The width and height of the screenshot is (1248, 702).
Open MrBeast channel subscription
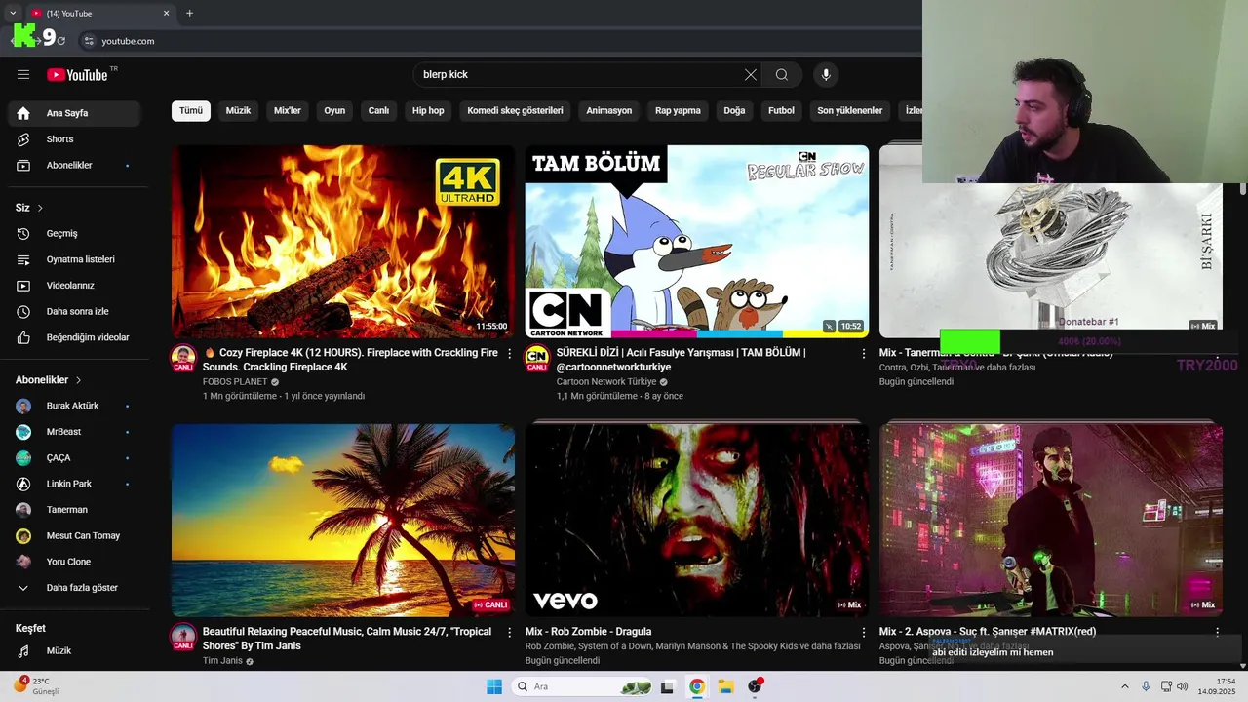click(x=75, y=432)
